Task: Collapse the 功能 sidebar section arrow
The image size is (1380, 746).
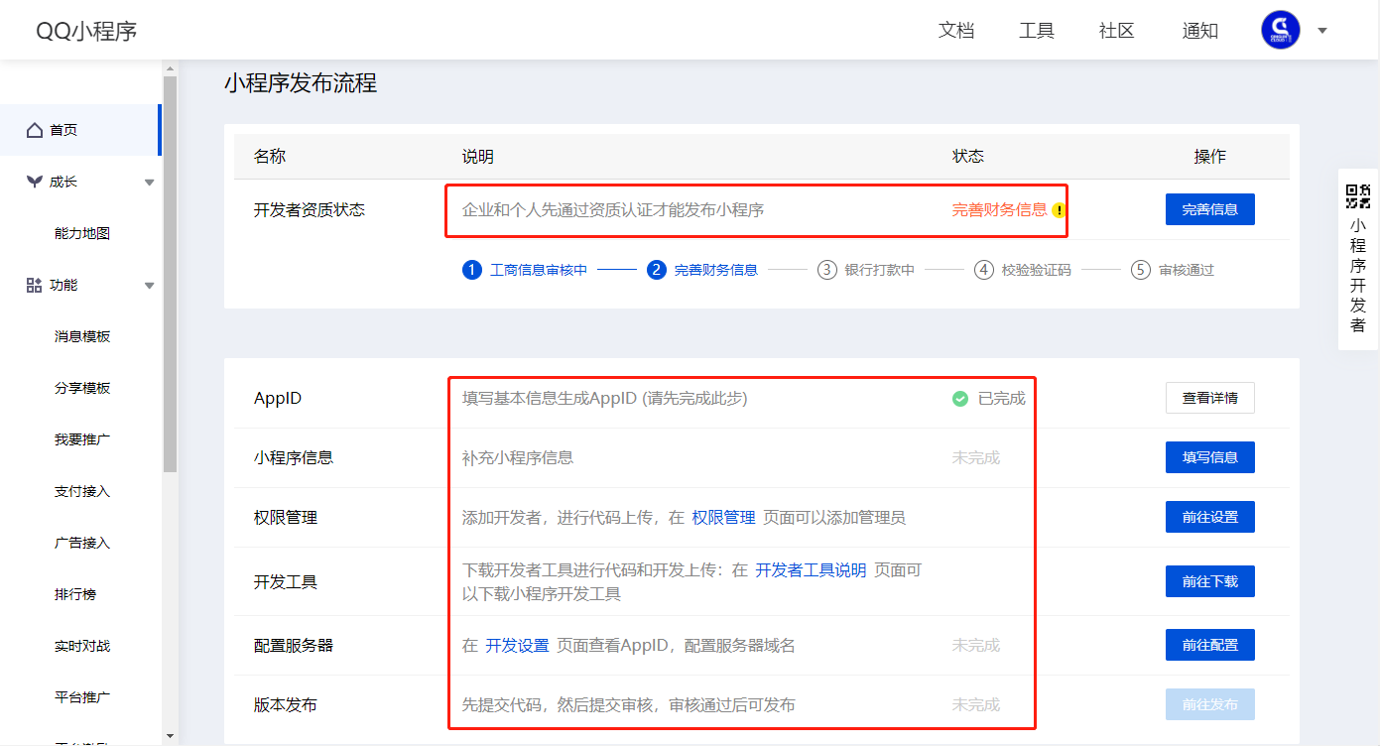Action: pos(149,286)
